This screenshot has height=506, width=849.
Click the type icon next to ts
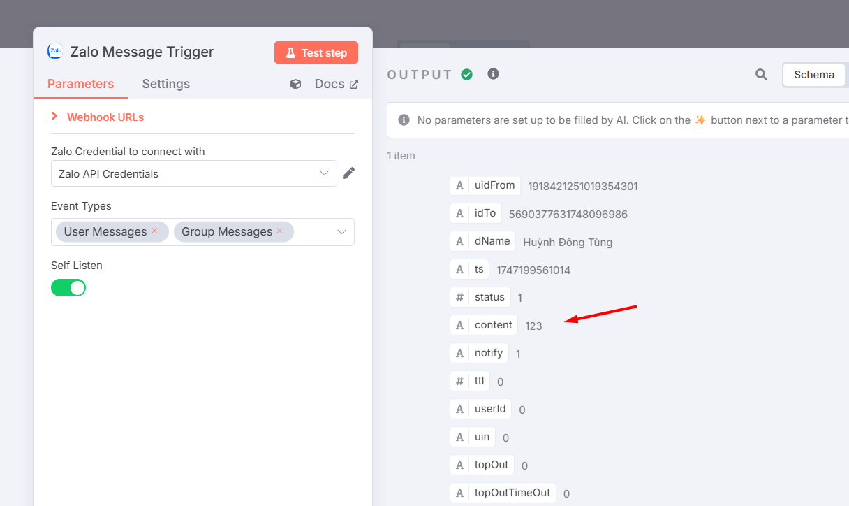pyautogui.click(x=459, y=269)
